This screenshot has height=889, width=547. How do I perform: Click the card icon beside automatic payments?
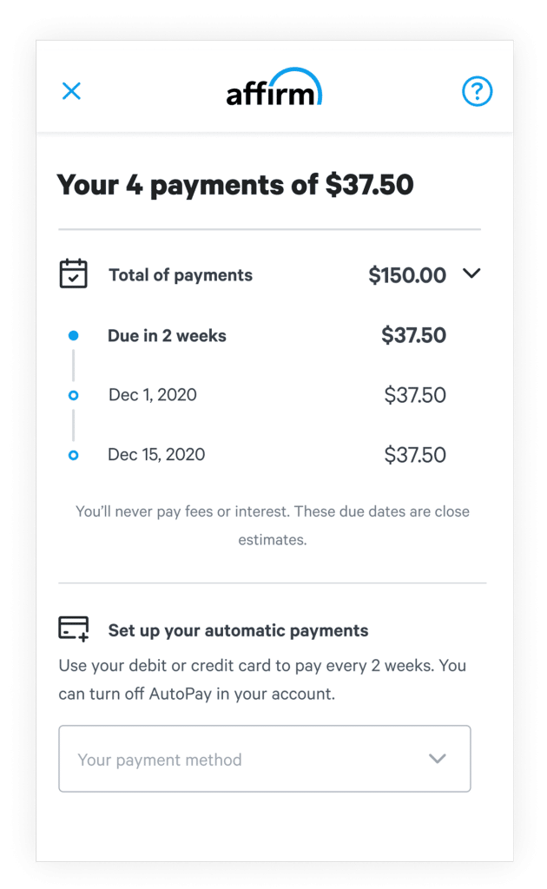(73, 629)
